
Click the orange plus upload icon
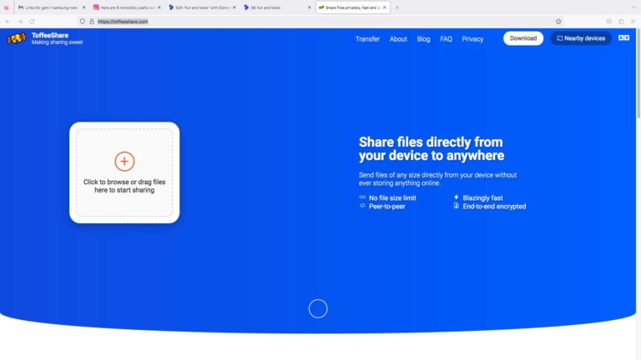tap(124, 162)
